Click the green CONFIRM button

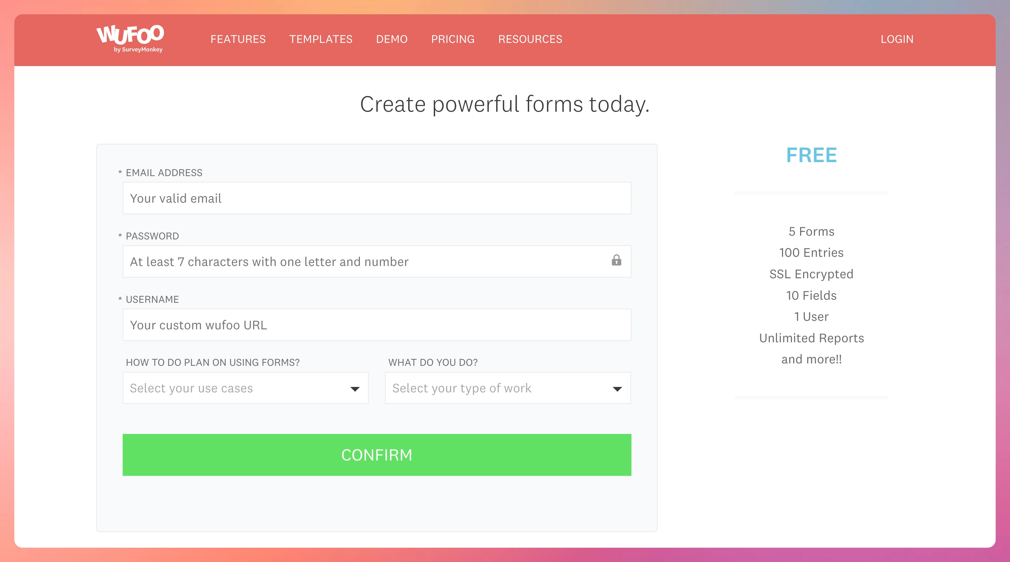click(377, 455)
